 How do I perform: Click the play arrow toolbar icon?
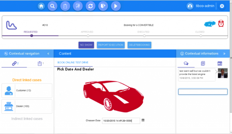(x=116, y=6)
